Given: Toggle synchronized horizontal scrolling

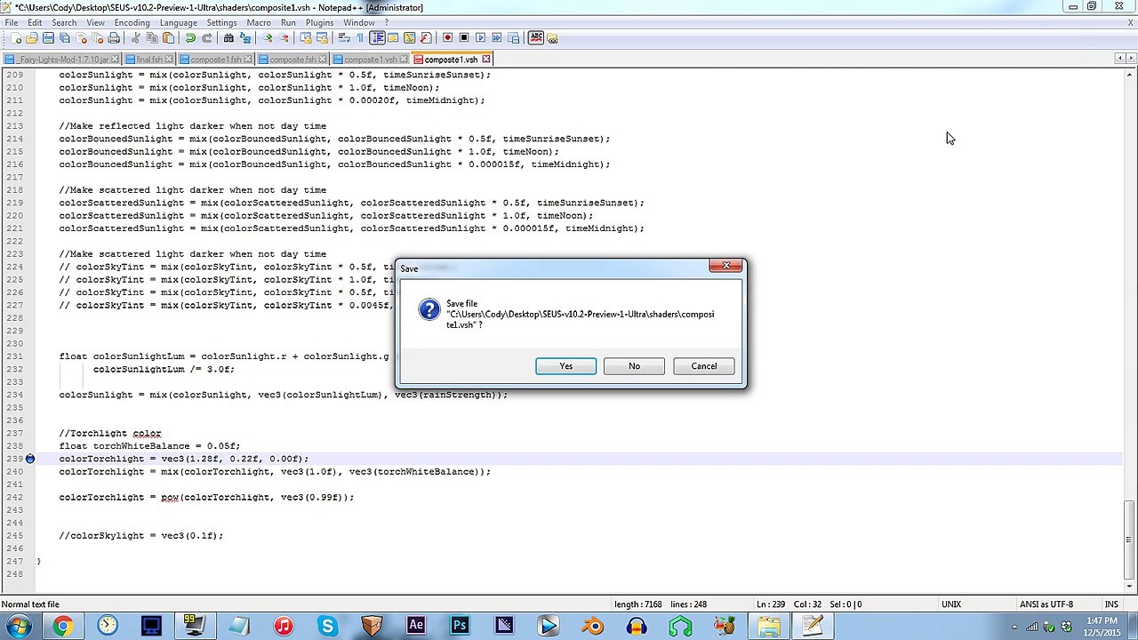Looking at the screenshot, I should pos(321,38).
